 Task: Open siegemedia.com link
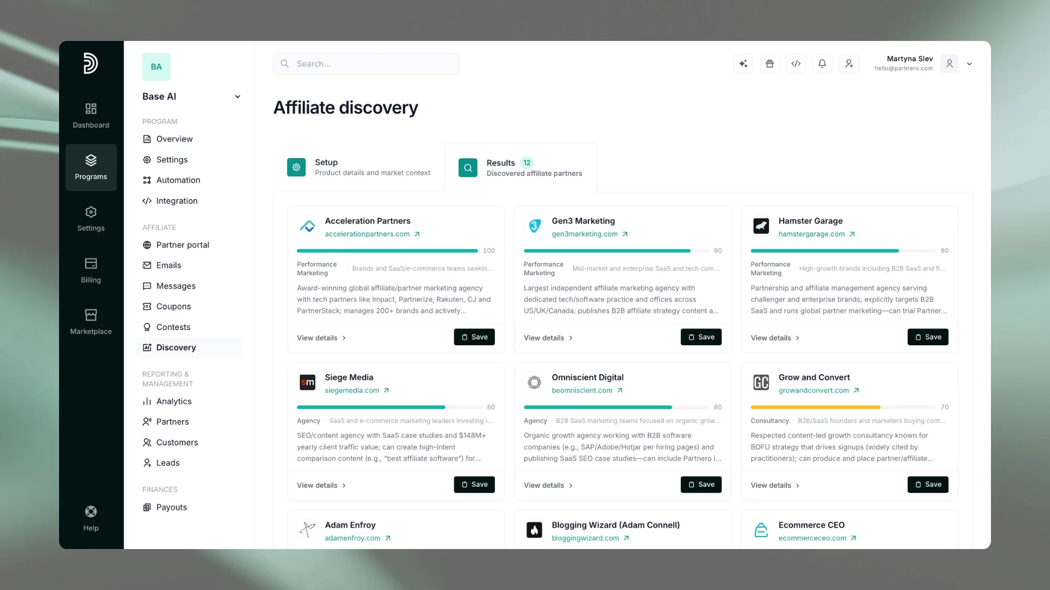(357, 391)
